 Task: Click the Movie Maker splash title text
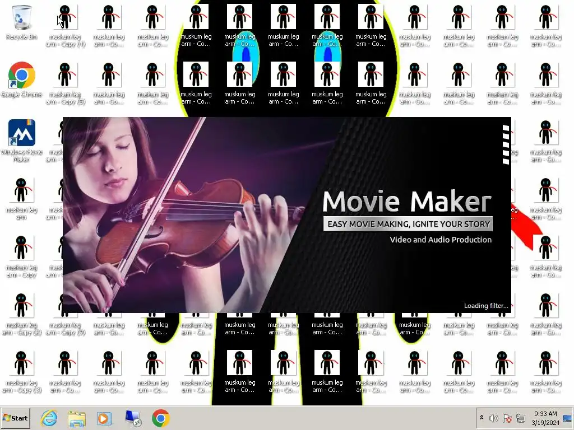coord(407,201)
